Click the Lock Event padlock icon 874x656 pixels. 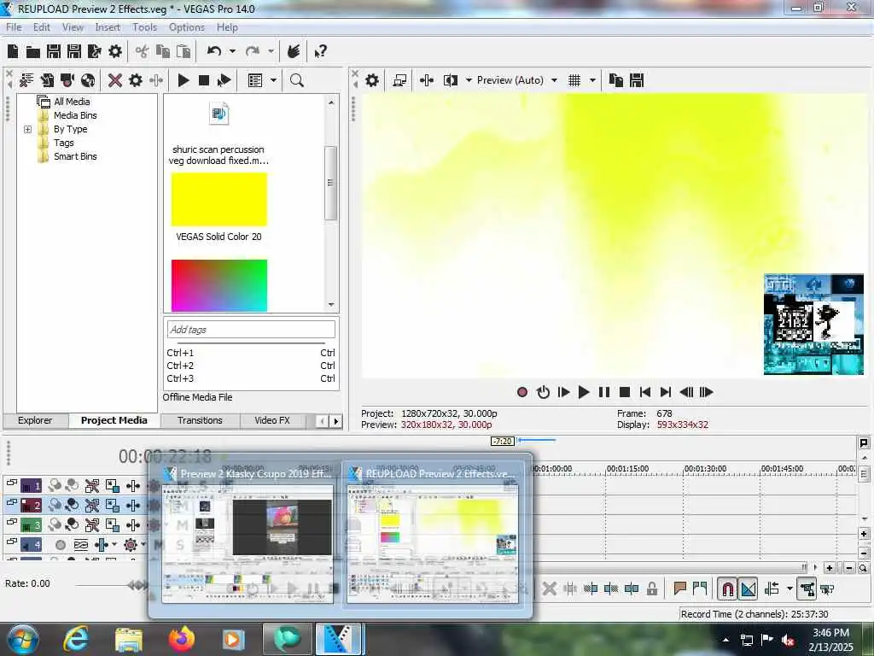click(651, 589)
